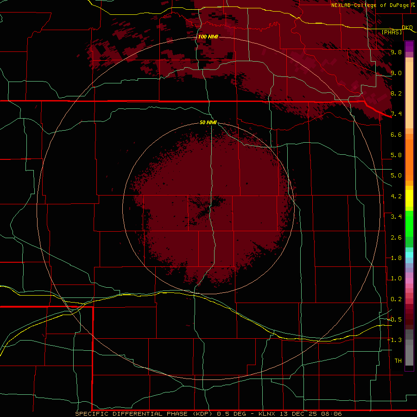This screenshot has width=417, height=417.
Task: Click the 50 NMI range ring label
Action: [x=208, y=123]
